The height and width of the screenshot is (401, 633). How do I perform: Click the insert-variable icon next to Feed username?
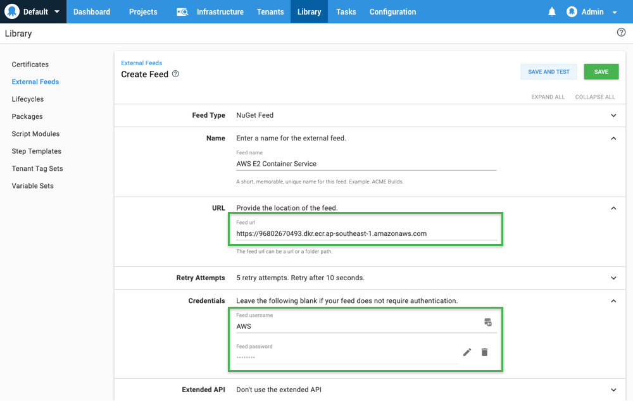coord(487,322)
